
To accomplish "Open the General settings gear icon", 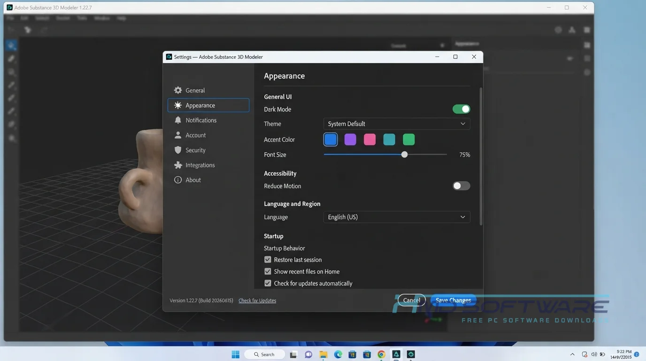I will 178,90.
